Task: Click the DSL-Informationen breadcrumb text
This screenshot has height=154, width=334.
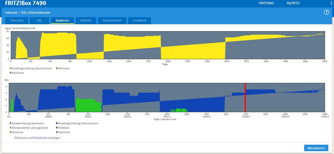Action: coord(36,13)
